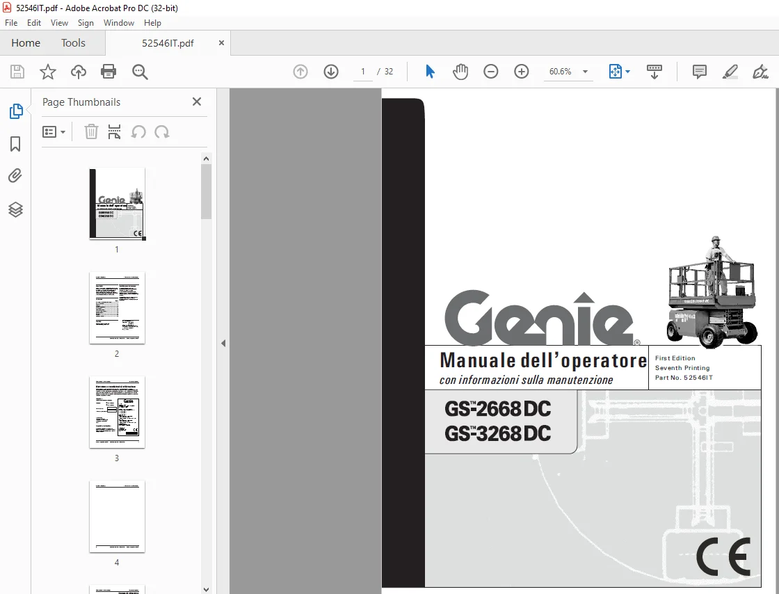Open the Sign menu
Screen dimensions: 779x594
click(86, 23)
